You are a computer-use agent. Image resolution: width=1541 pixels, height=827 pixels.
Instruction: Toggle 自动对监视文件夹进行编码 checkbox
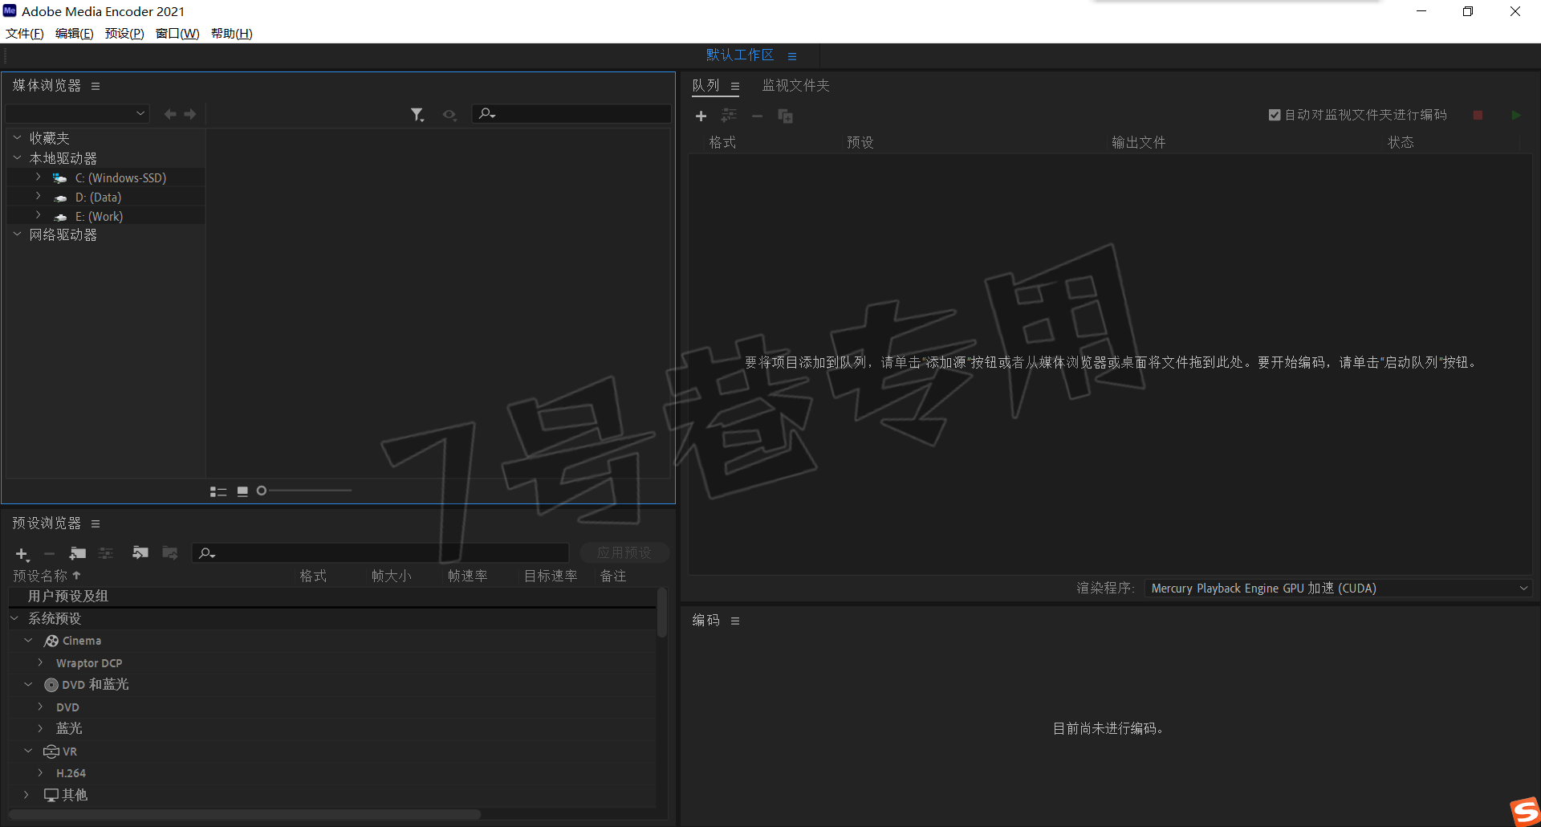(x=1275, y=115)
